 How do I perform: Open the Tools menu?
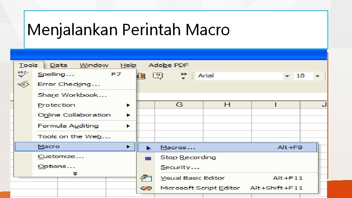pyautogui.click(x=28, y=65)
